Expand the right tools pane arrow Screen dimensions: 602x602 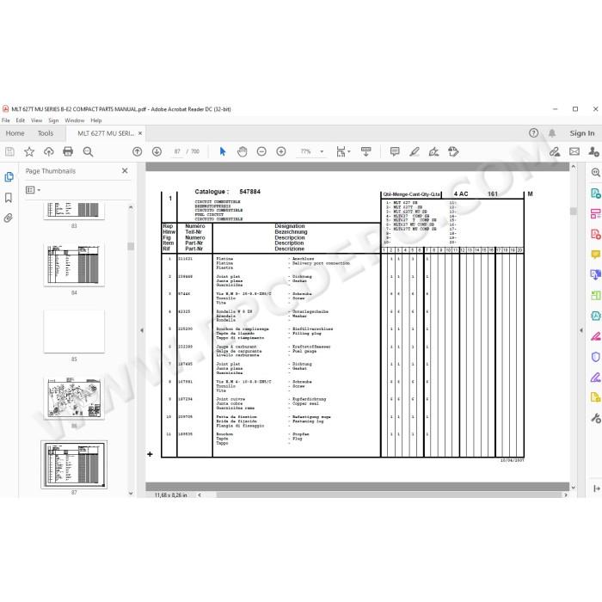point(580,330)
